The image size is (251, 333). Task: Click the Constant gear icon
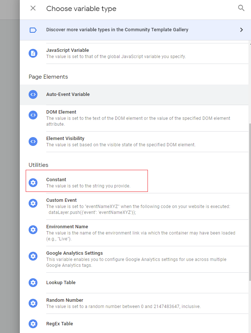[33, 183]
